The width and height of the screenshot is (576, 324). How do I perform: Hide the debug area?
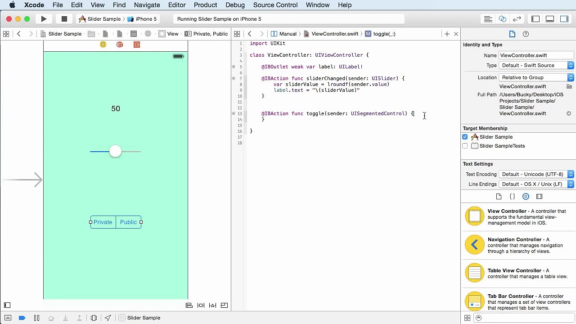[8, 318]
